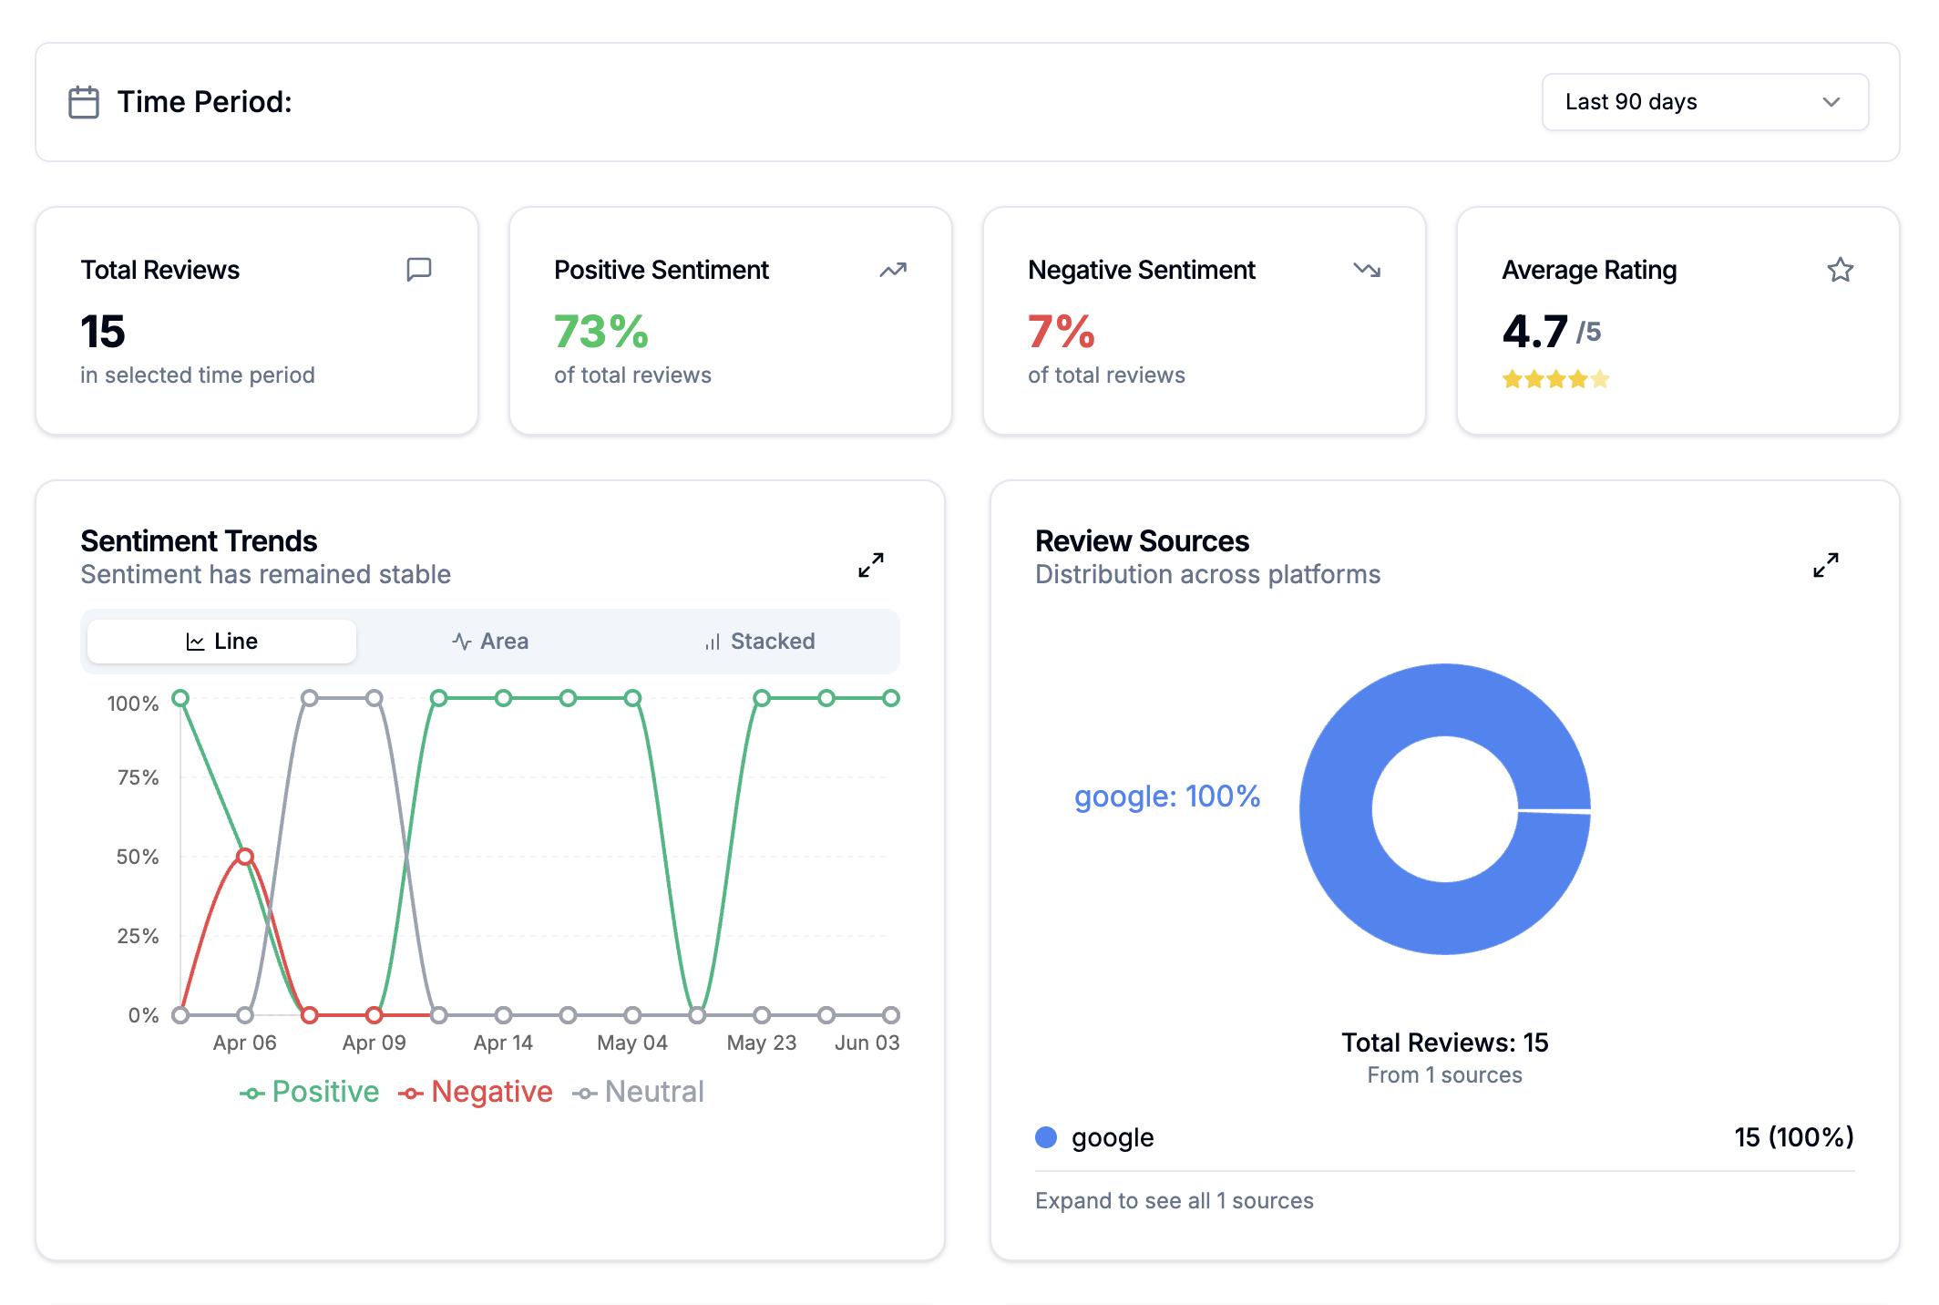The height and width of the screenshot is (1305, 1939).
Task: Expand the Sentiment Trends chart to fullscreen
Action: [x=871, y=565]
